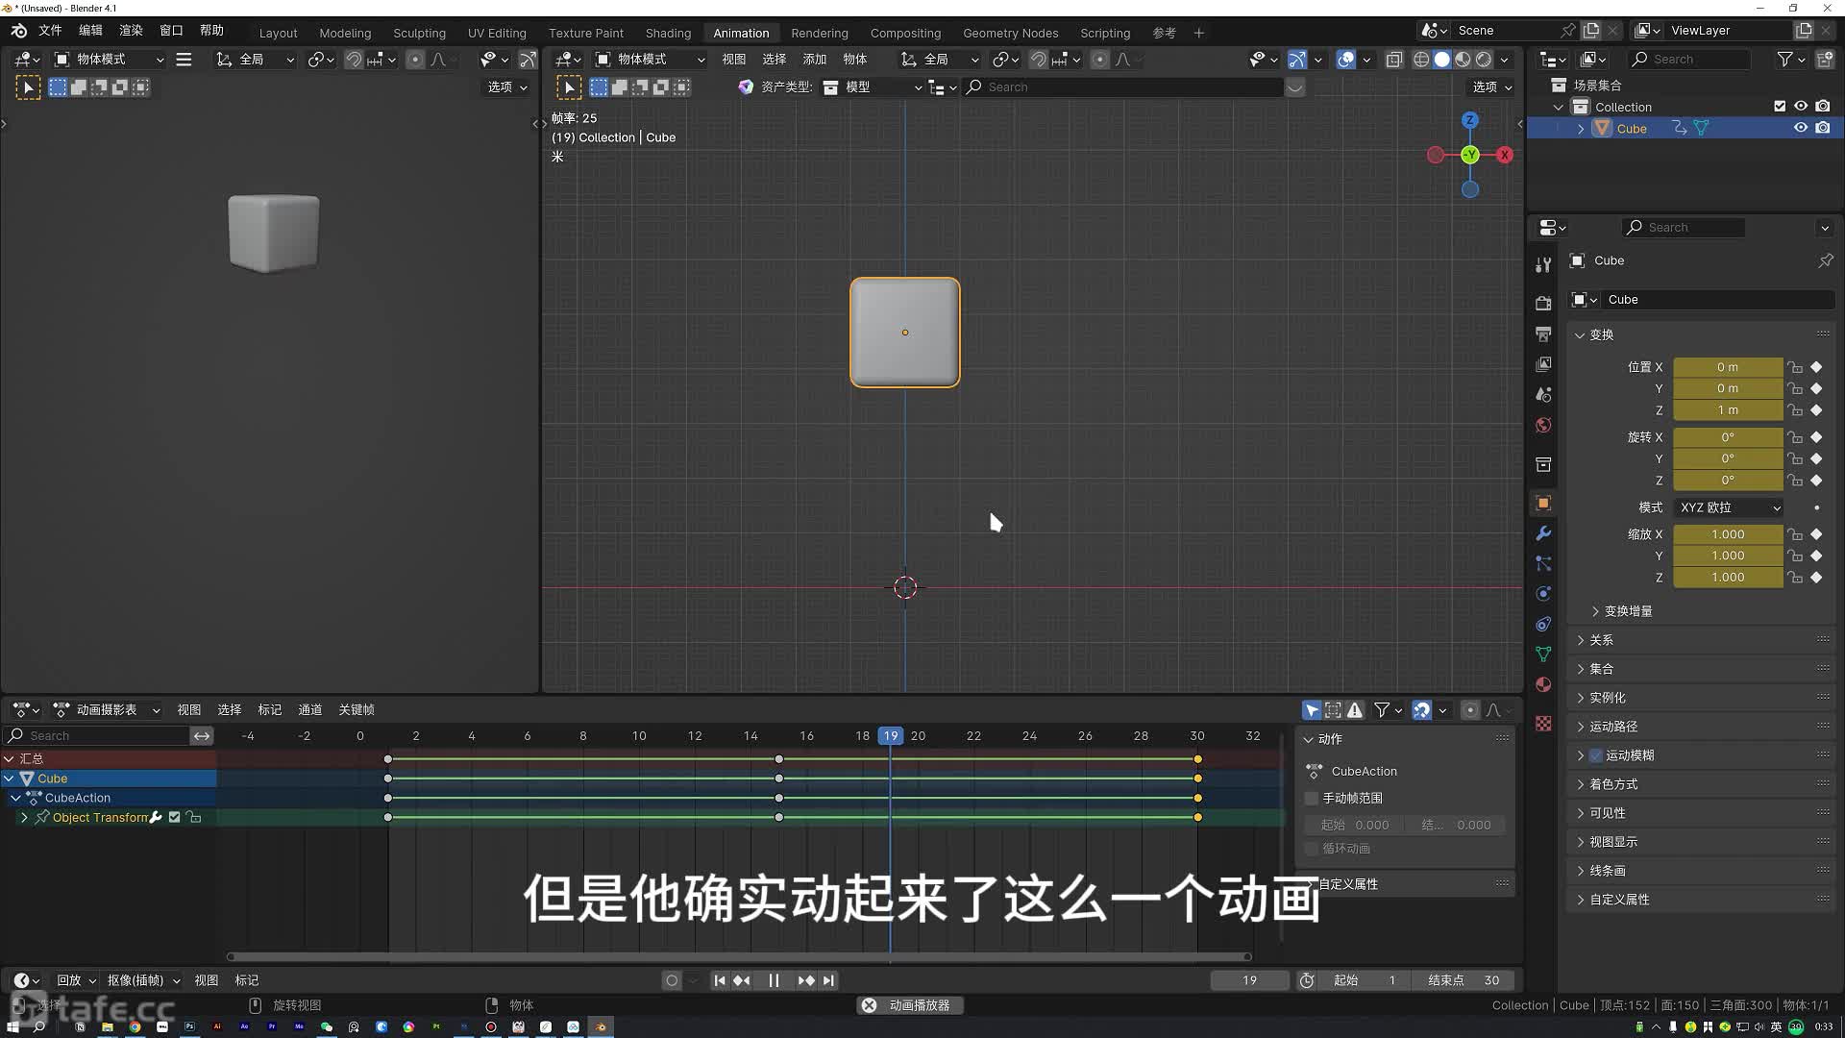Open the Particles properties tab

[1543, 563]
